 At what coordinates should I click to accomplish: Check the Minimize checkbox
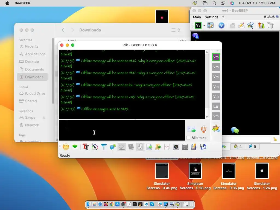click(x=188, y=138)
